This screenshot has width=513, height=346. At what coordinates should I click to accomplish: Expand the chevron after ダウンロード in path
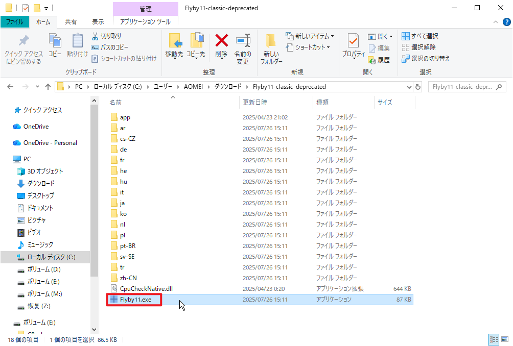tap(247, 87)
